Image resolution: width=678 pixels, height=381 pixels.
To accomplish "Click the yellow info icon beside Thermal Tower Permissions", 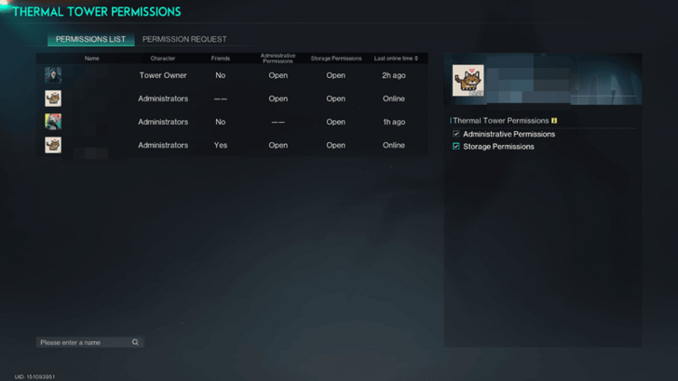I will (554, 121).
